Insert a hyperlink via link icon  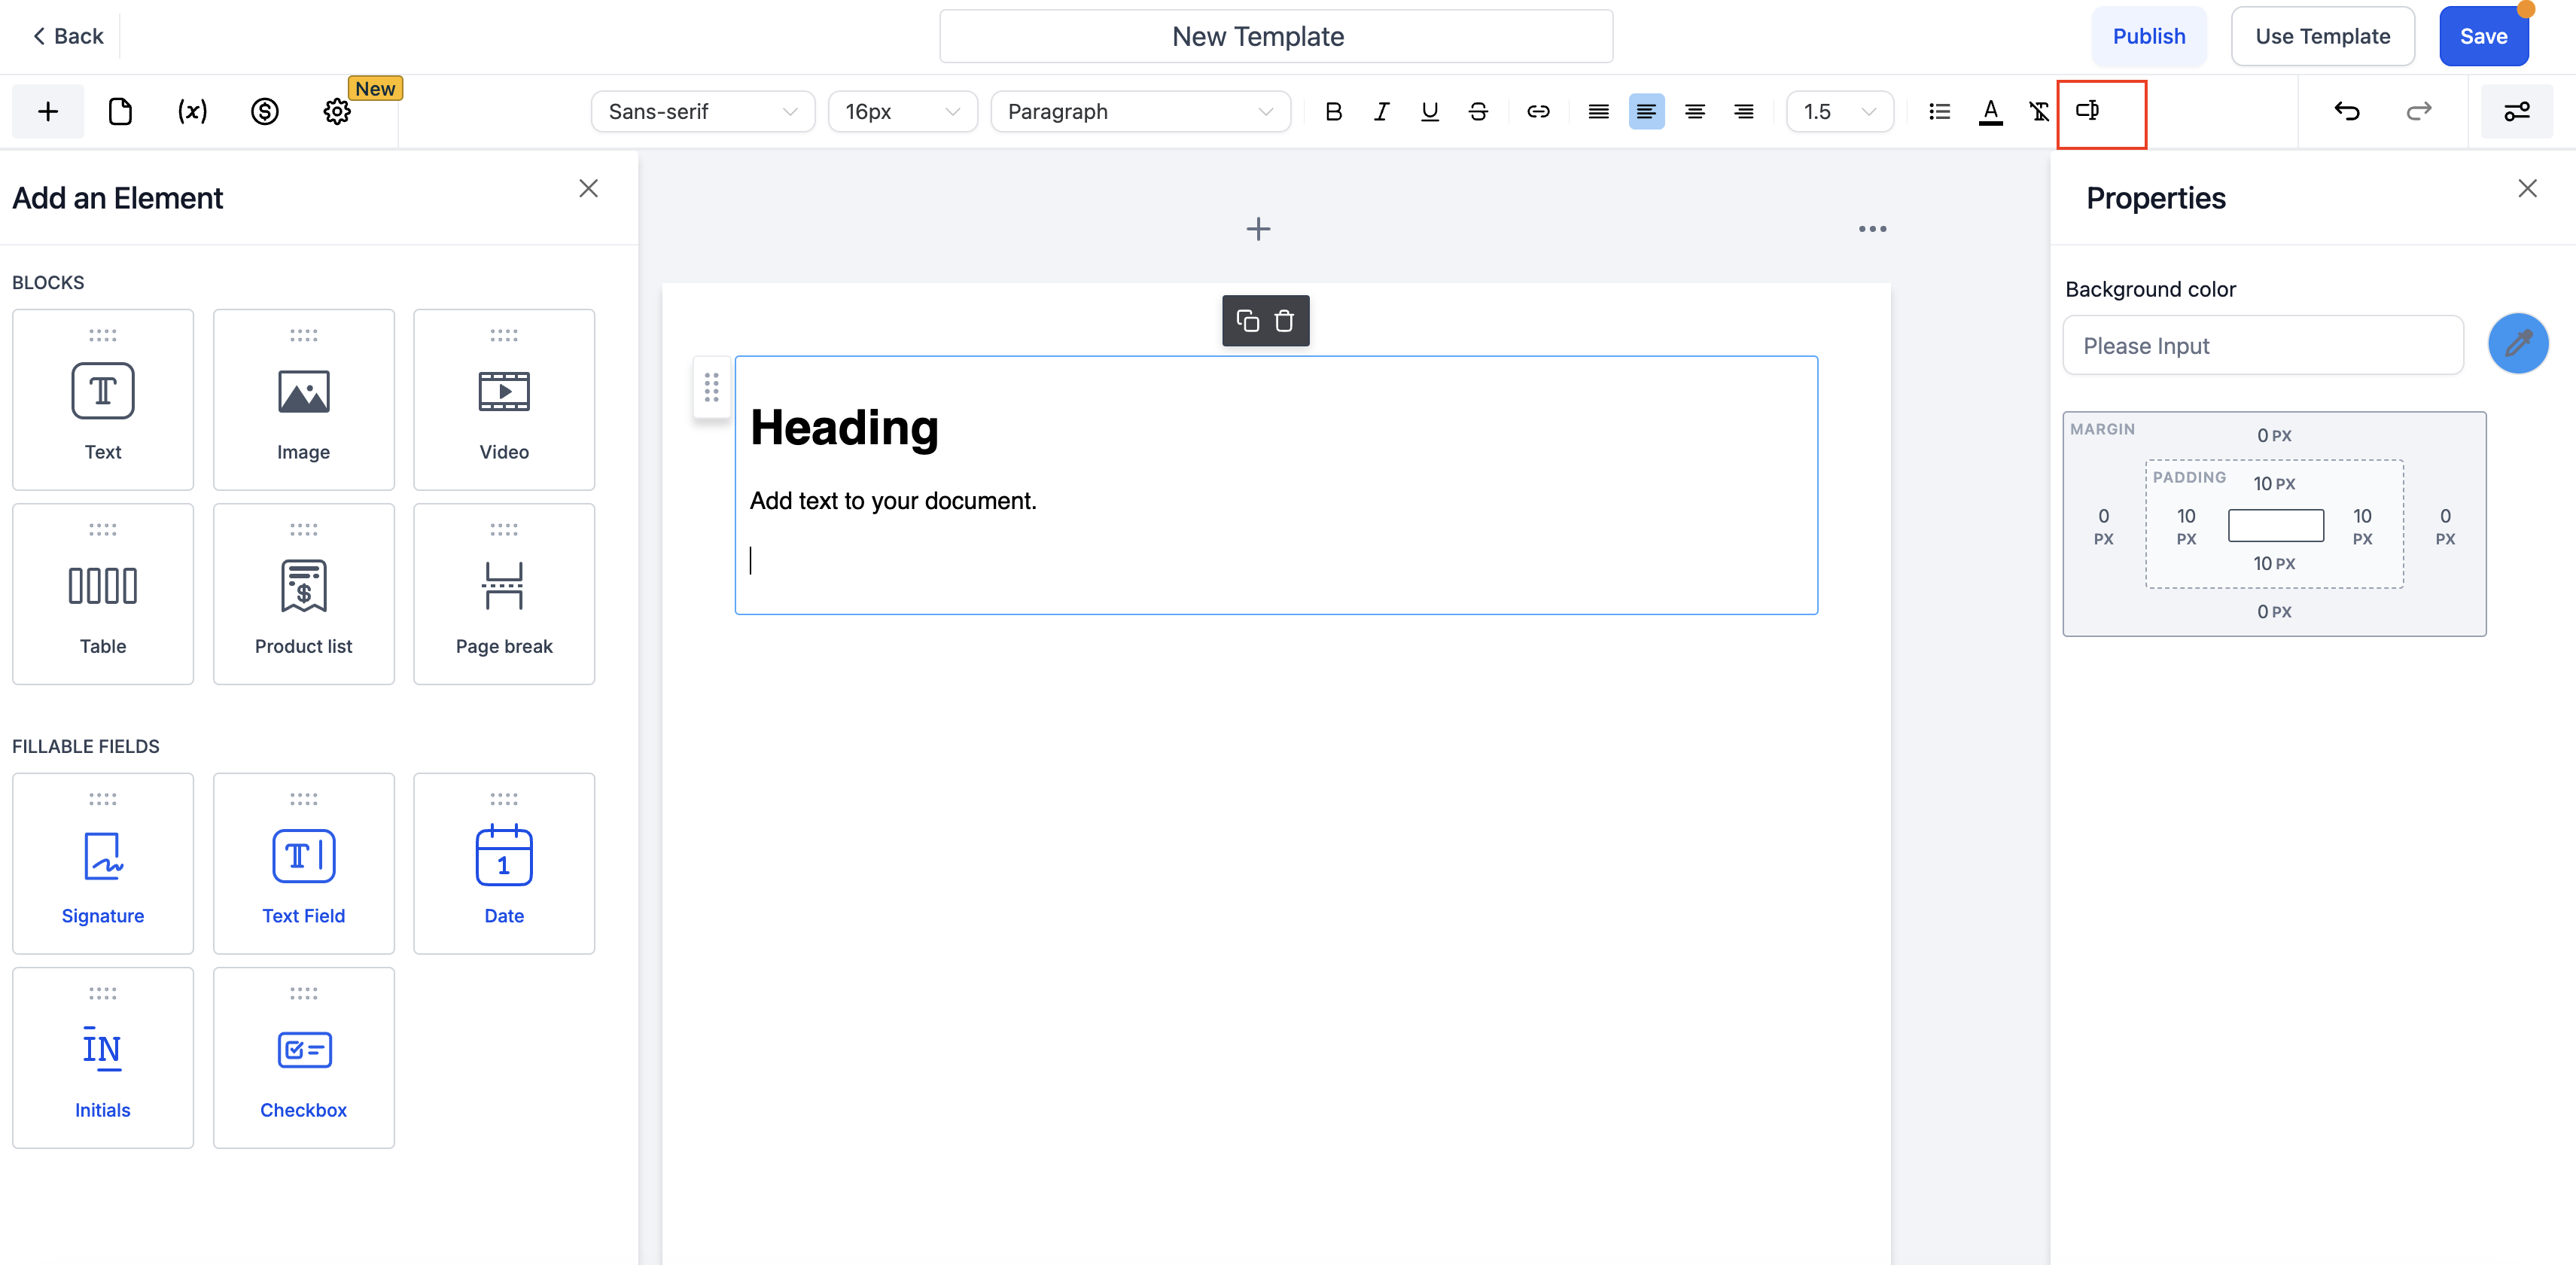1537,111
